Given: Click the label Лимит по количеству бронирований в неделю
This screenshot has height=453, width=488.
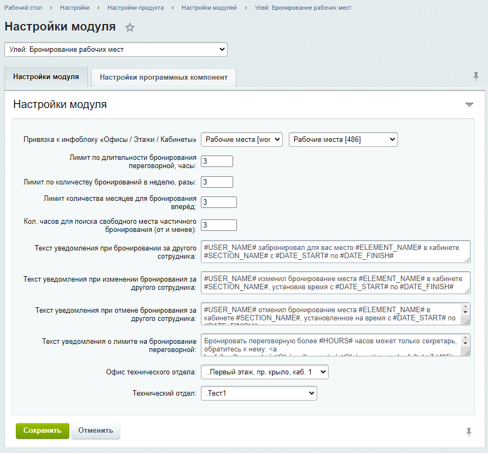Looking at the screenshot, I should pos(110,182).
